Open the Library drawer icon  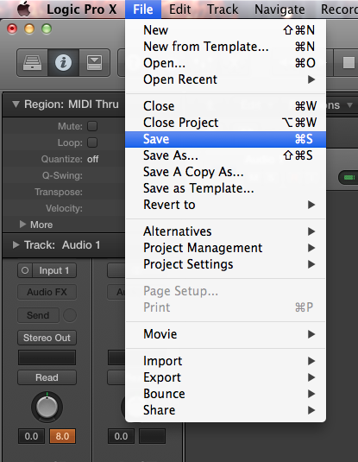tap(32, 63)
